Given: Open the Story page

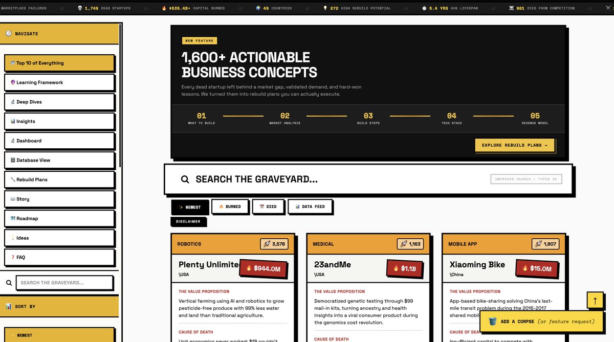Looking at the screenshot, I should pyautogui.click(x=59, y=199).
